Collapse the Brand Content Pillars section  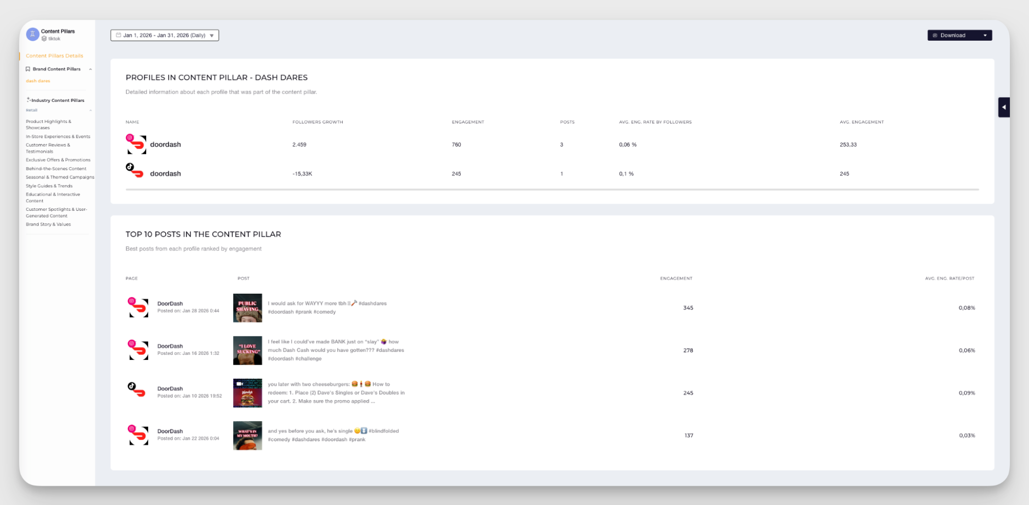[x=91, y=68]
